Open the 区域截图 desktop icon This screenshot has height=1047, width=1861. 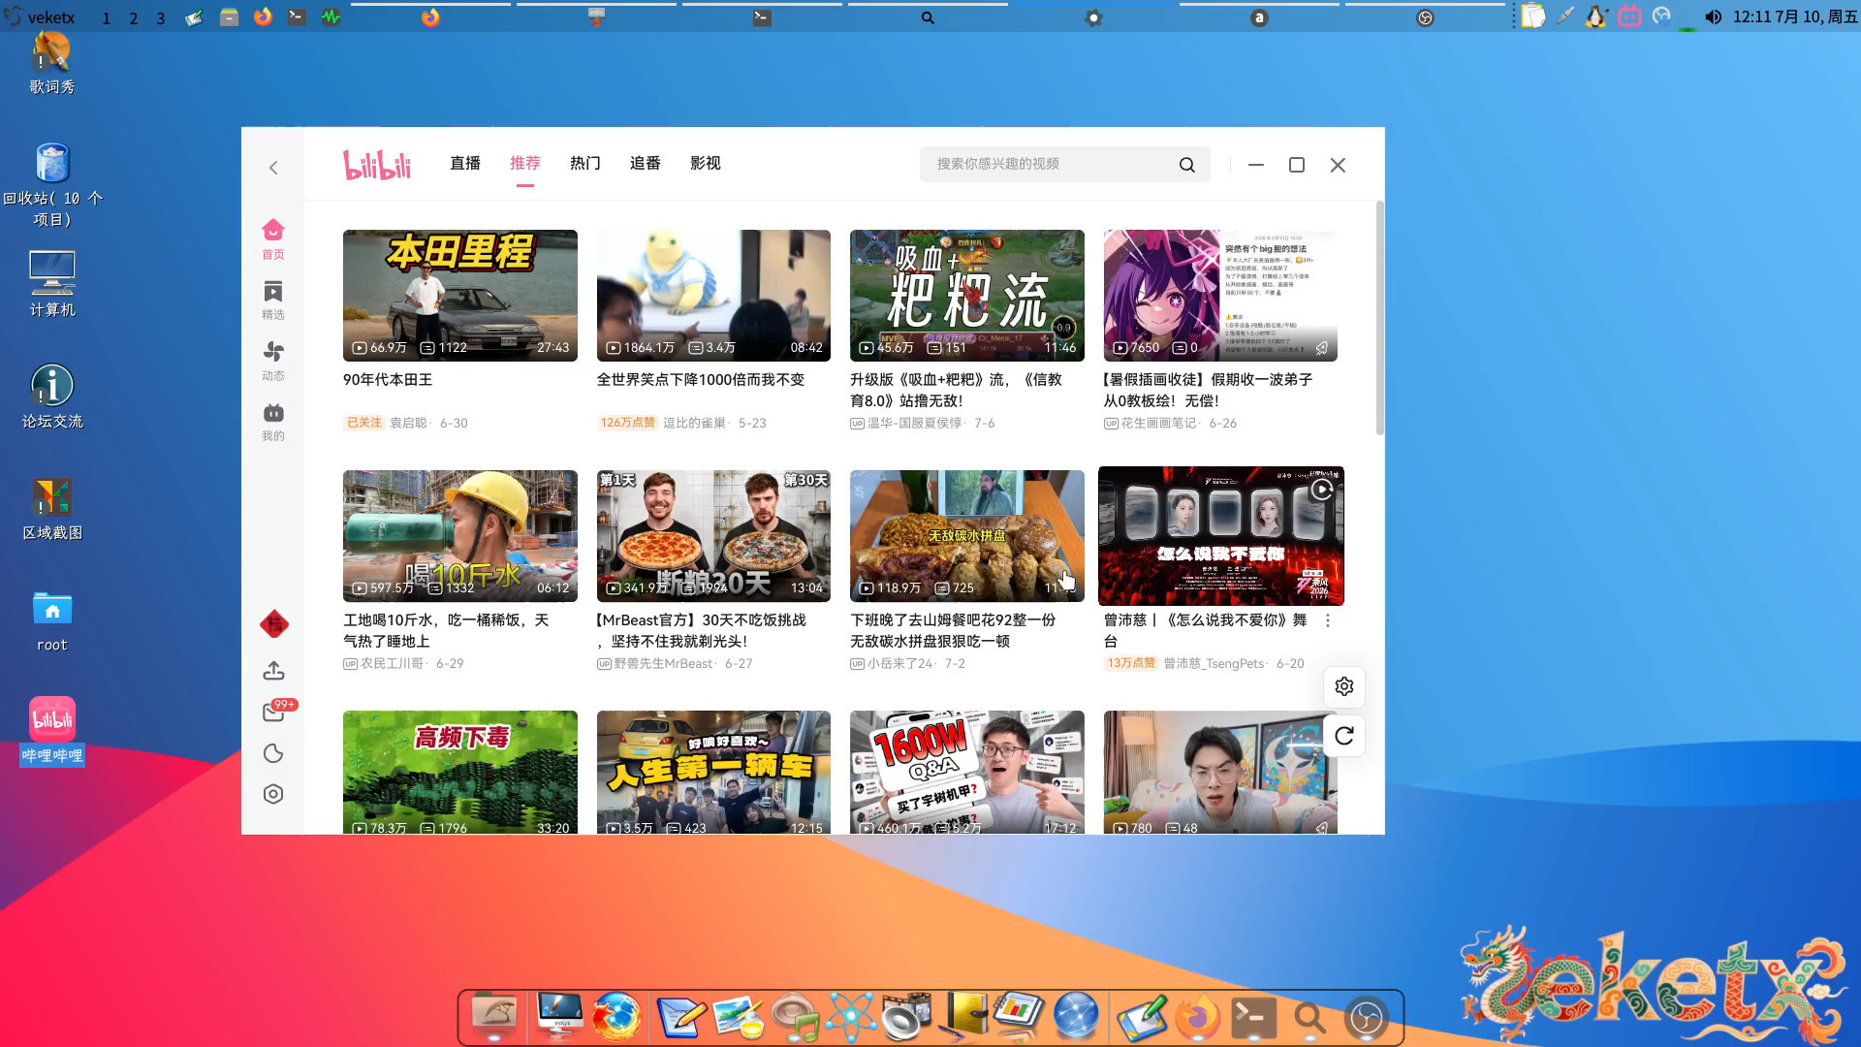click(52, 509)
